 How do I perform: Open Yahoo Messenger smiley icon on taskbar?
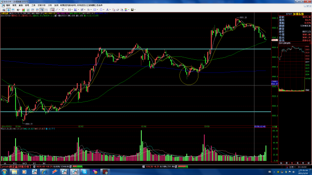coord(95,172)
